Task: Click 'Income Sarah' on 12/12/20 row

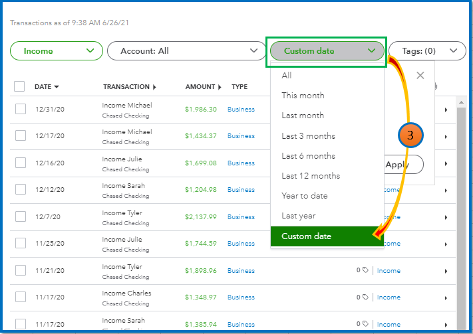Action: coord(123,186)
